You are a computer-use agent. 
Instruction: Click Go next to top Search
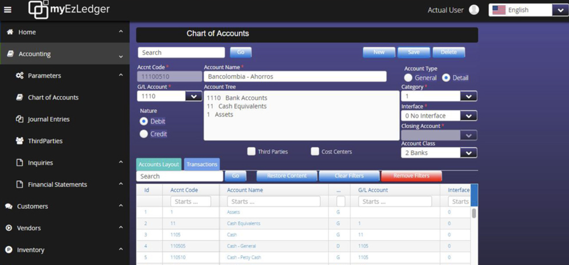[x=241, y=52]
